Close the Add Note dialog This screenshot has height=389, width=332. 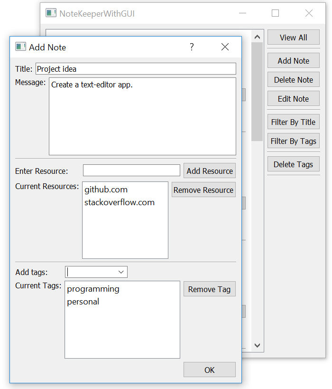pyautogui.click(x=225, y=47)
